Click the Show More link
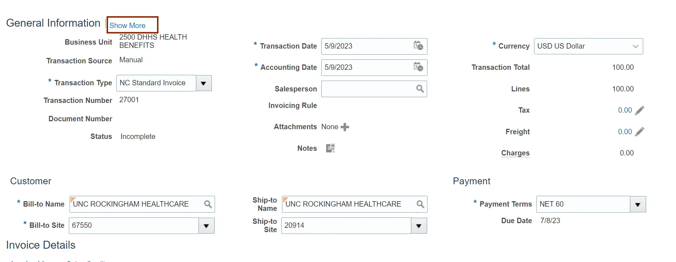Image resolution: width=676 pixels, height=262 pixels. tap(127, 26)
